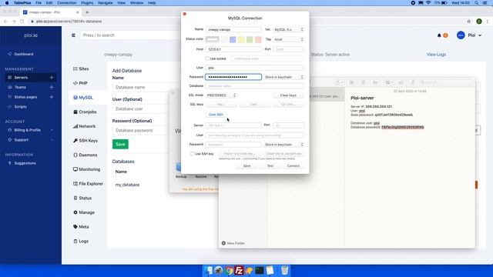Open the Network section
This screenshot has width=493, height=277.
[84, 126]
